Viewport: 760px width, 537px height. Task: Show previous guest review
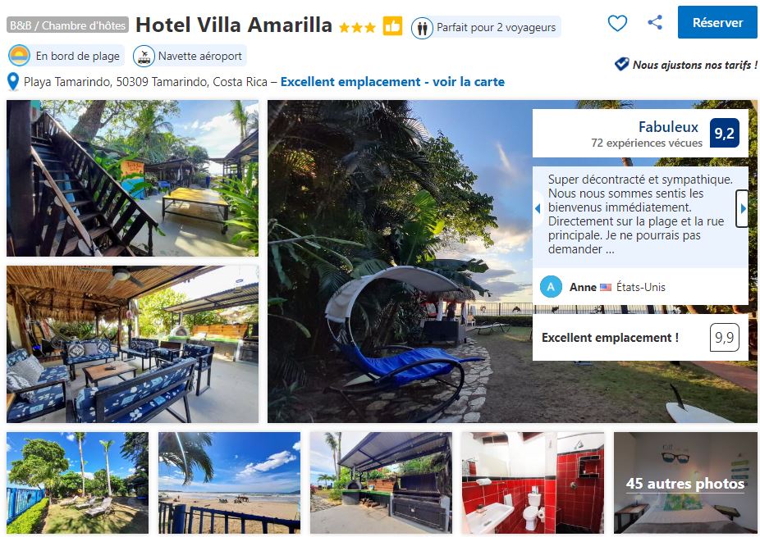click(537, 209)
